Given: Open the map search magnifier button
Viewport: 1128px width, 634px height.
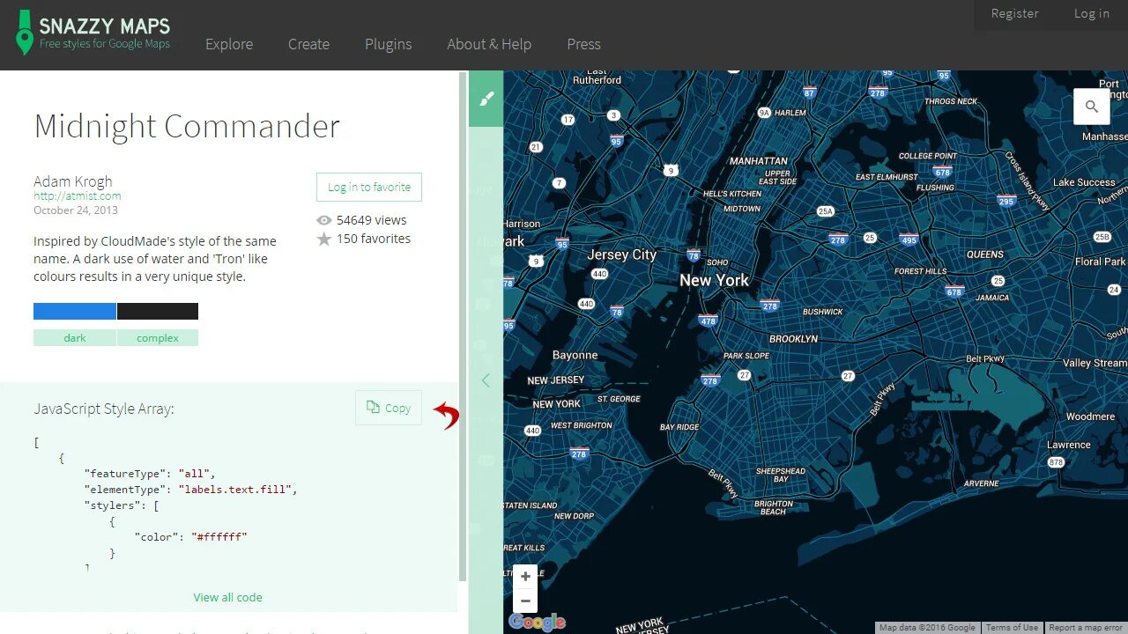Looking at the screenshot, I should point(1092,107).
